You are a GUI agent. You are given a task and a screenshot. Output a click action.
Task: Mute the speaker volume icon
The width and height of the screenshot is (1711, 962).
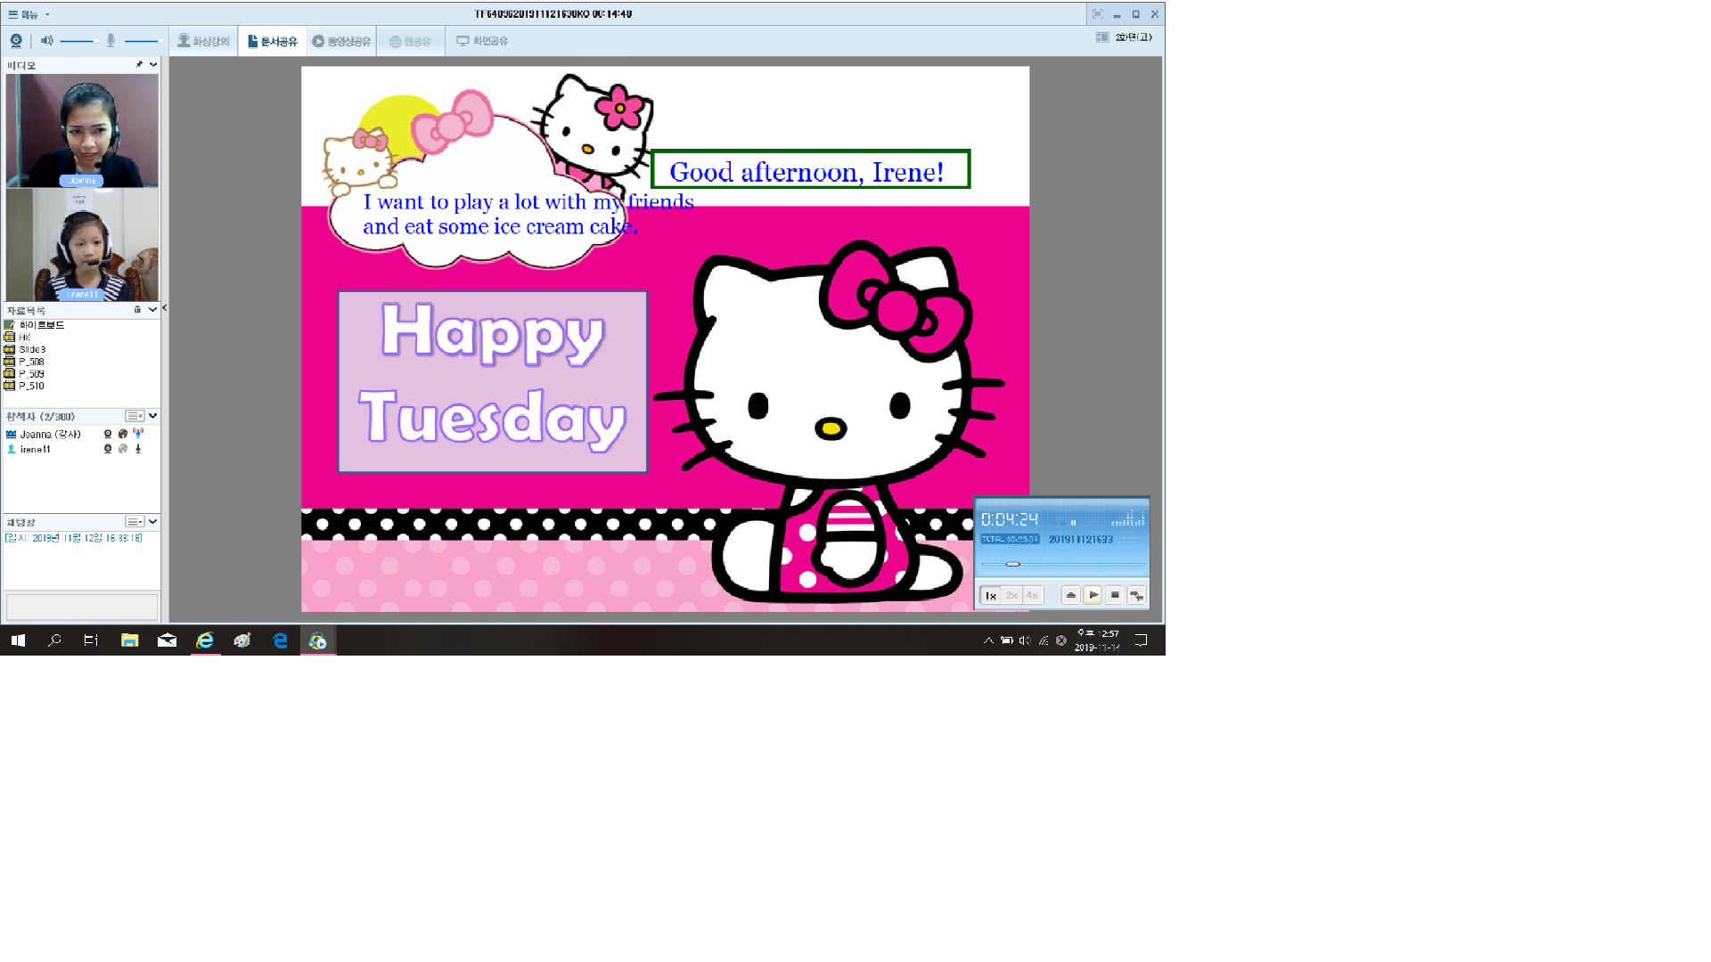point(46,41)
